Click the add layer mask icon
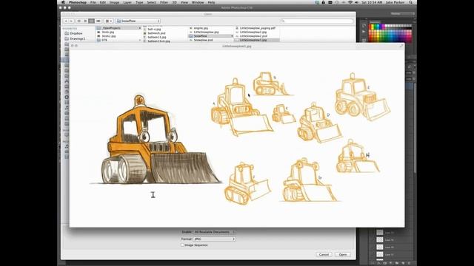Viewport: 474px width, 266px height. click(385, 263)
